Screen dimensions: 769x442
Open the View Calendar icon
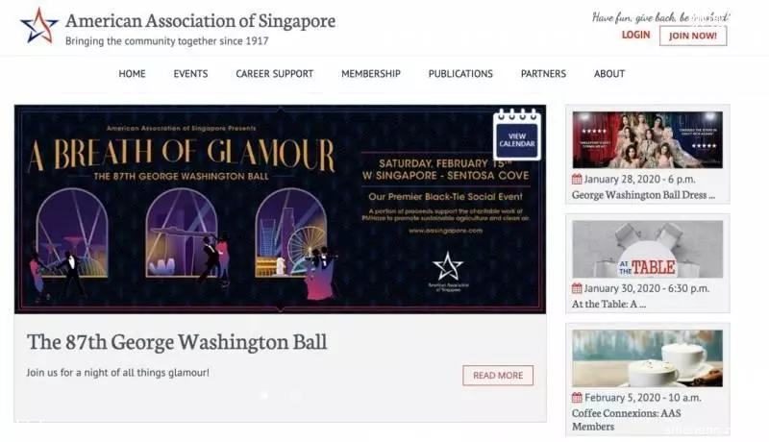pyautogui.click(x=517, y=135)
